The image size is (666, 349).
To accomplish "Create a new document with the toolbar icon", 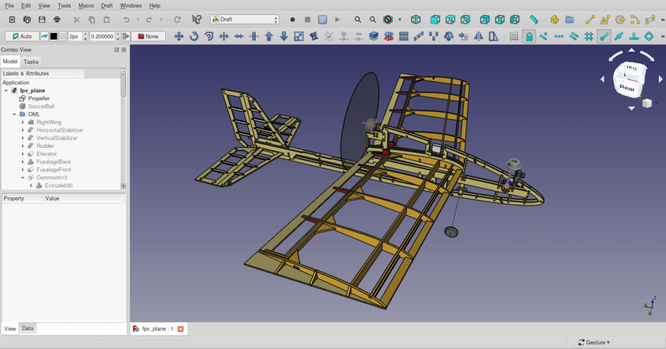I will [12, 20].
